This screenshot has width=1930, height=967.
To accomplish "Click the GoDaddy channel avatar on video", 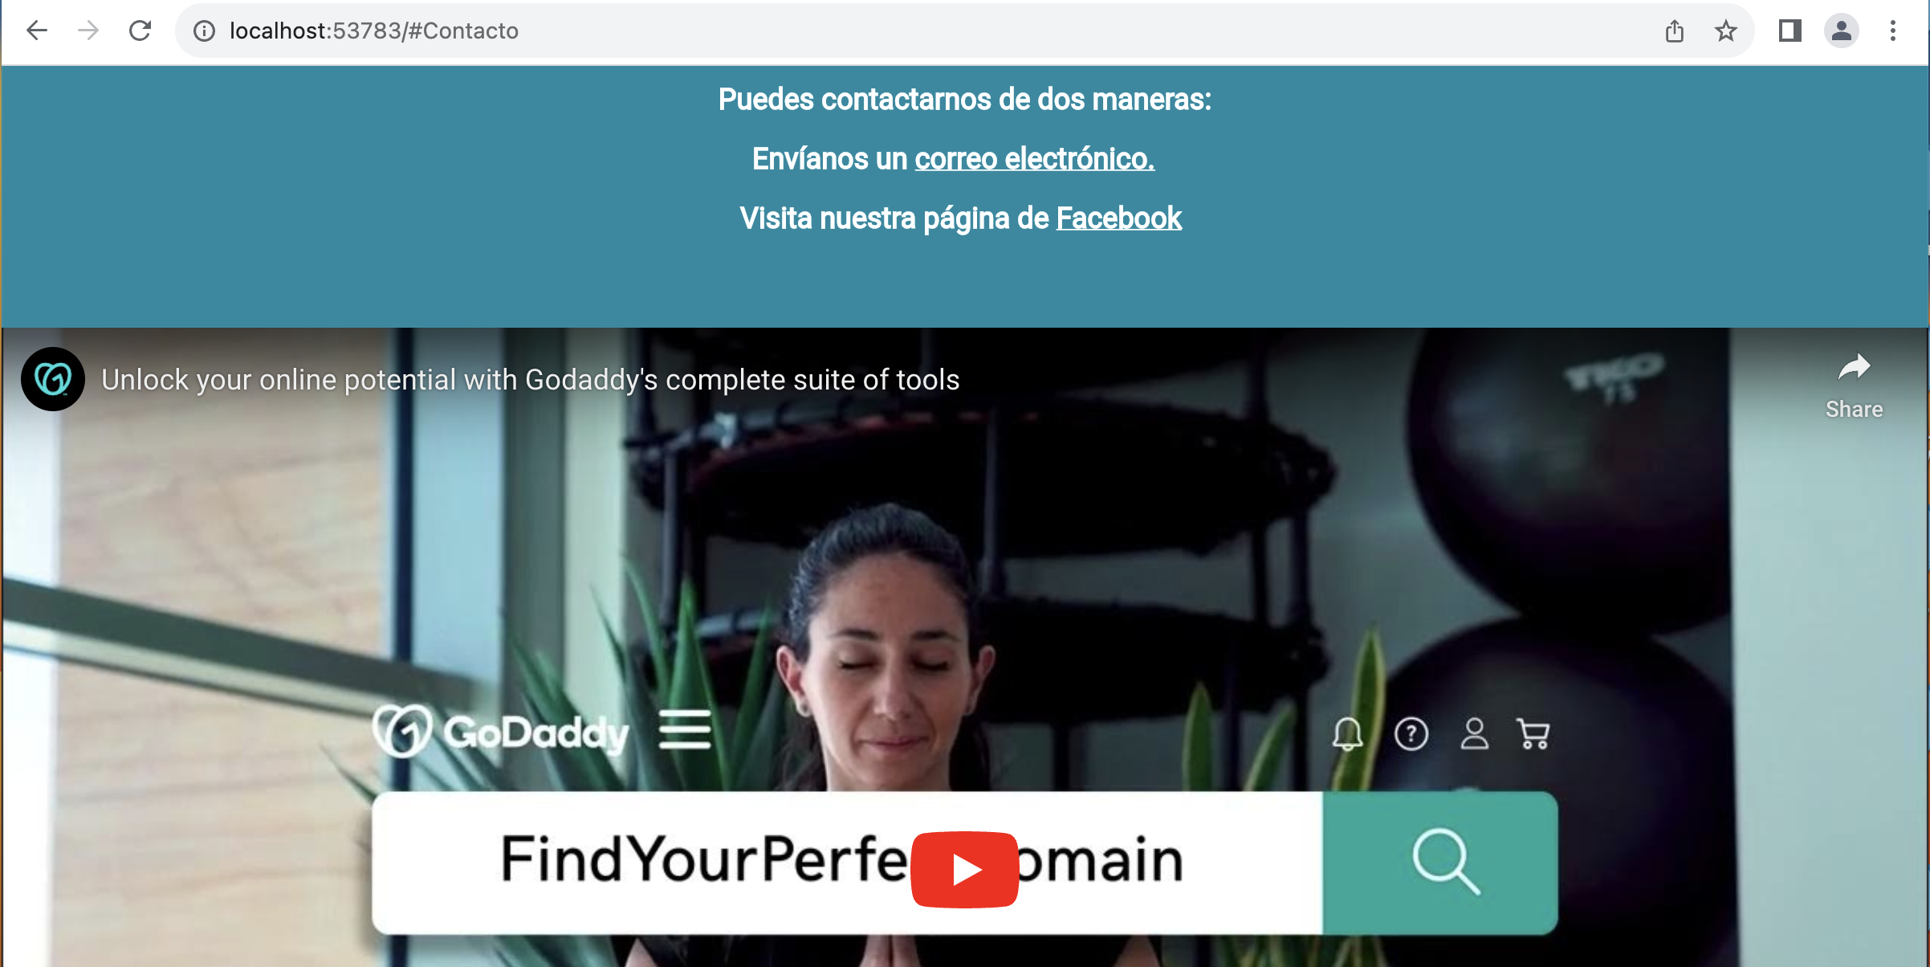I will 53,379.
